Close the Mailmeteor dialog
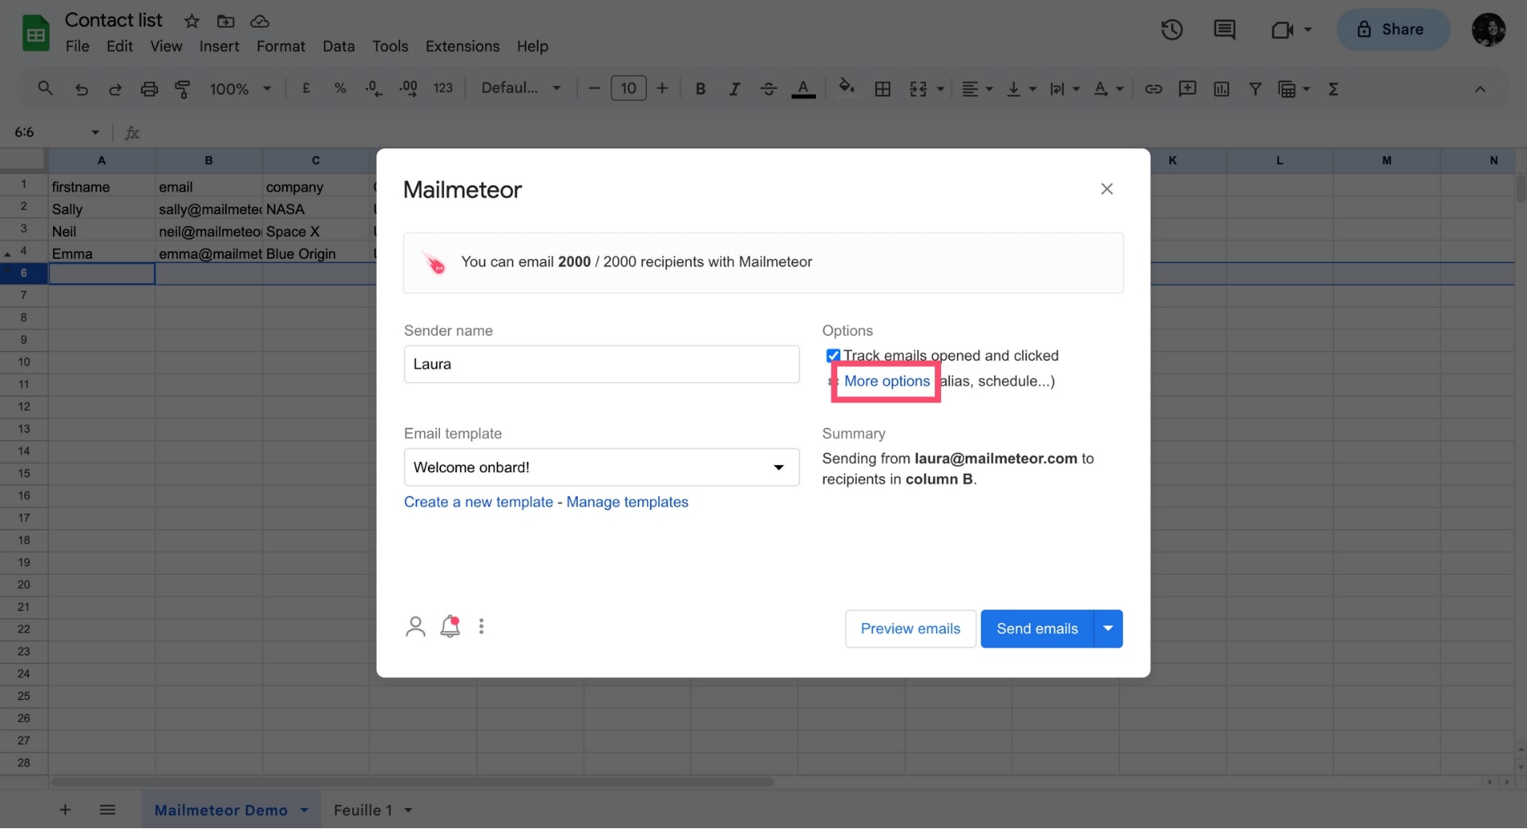The image size is (1527, 829). point(1107,189)
